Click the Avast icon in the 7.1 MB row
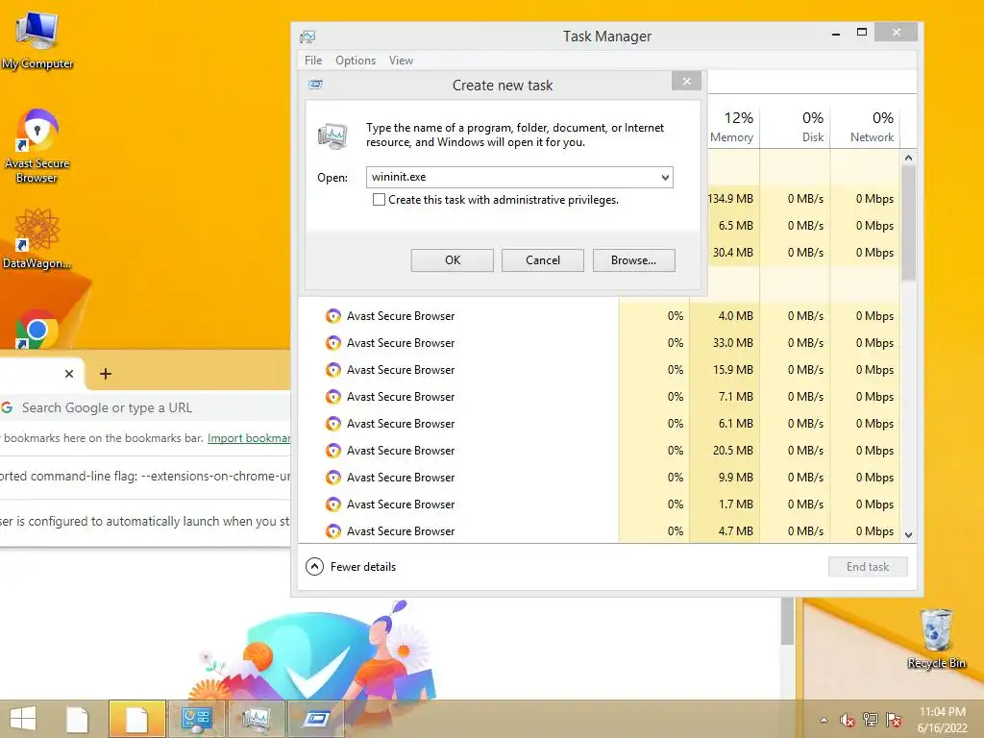The width and height of the screenshot is (984, 738). [x=333, y=397]
